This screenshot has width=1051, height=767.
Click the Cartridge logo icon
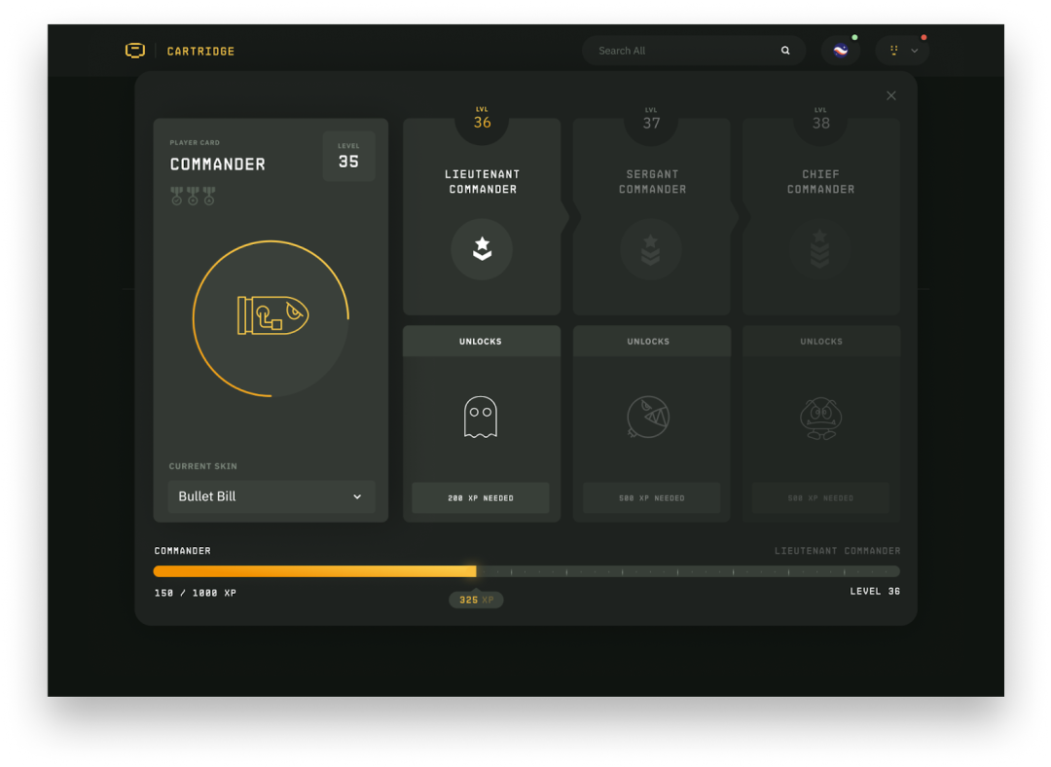[134, 51]
